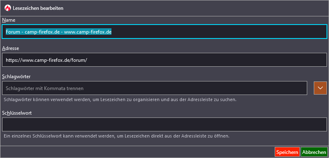Click the camp-firefox.de forum URL text
The width and height of the screenshot is (329, 158).
(x=46, y=60)
